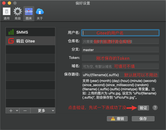This screenshot has width=166, height=130.
Task: Expand the add-host dropdown arrow
Action: (17, 111)
